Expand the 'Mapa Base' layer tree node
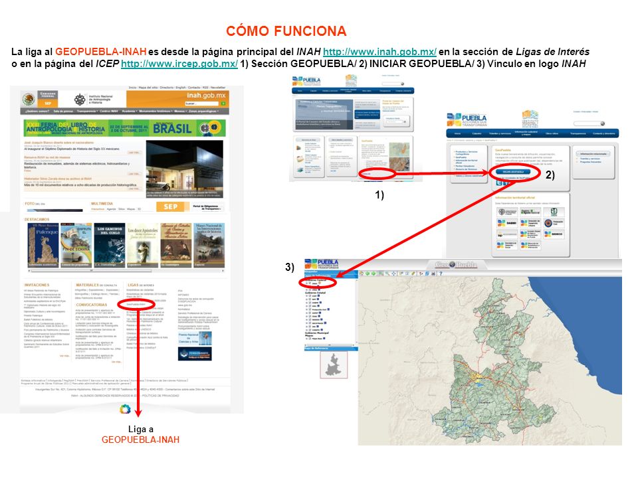 click(x=307, y=339)
